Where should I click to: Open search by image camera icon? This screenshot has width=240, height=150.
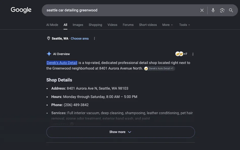222,10
